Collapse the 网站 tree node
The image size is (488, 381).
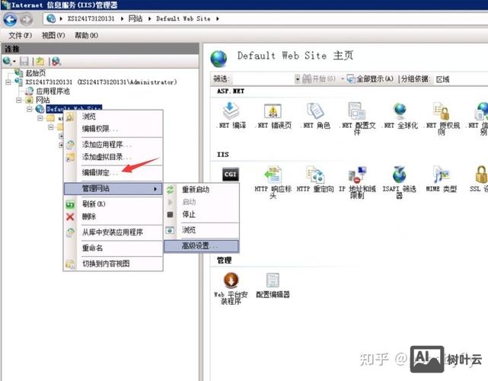[x=19, y=101]
